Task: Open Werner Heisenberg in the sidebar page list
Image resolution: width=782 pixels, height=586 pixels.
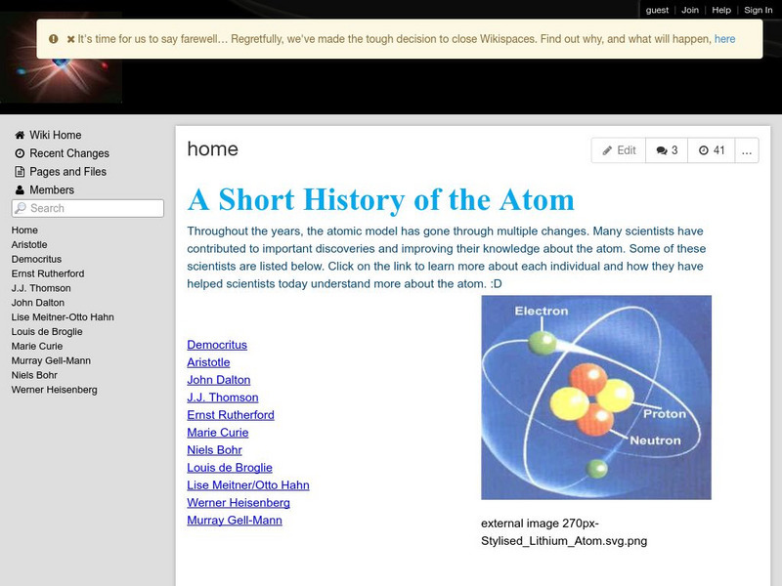Action: tap(55, 390)
